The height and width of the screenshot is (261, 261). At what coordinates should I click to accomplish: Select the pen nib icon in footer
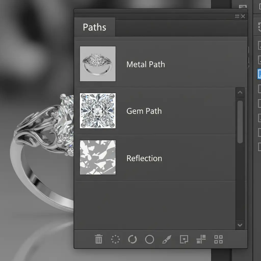[167, 239]
